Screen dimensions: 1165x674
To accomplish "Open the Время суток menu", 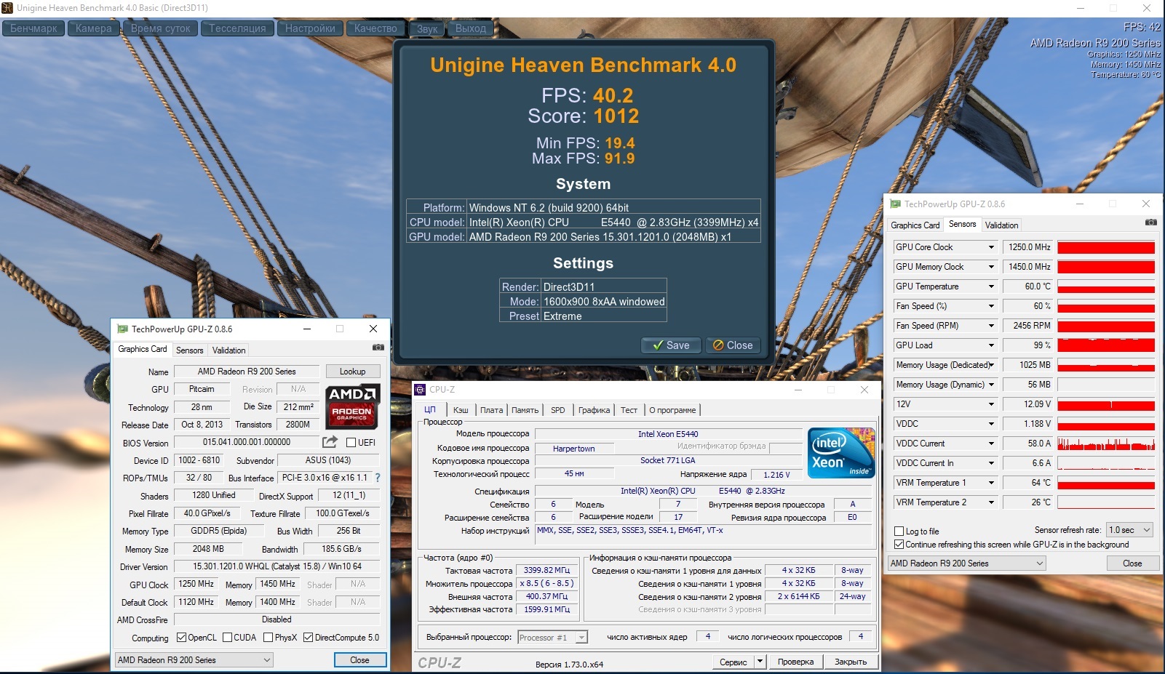I will pyautogui.click(x=161, y=28).
